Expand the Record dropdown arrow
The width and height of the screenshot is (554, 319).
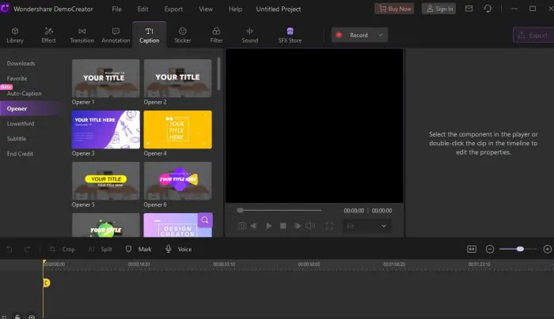pos(381,35)
